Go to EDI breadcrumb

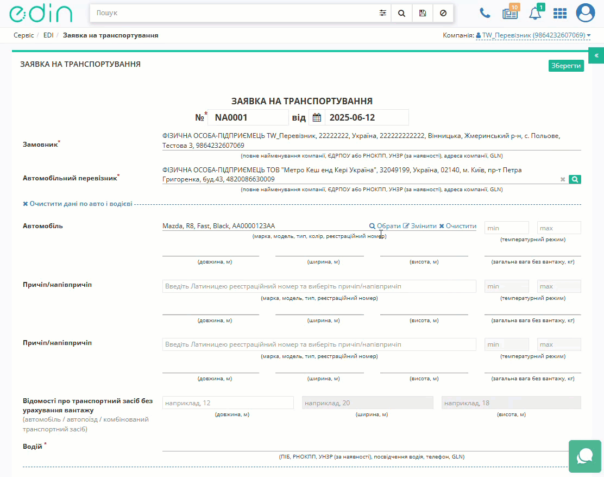pyautogui.click(x=48, y=35)
